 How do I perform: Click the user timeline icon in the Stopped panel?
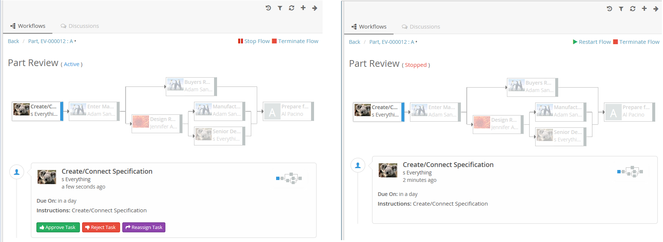coord(358,166)
